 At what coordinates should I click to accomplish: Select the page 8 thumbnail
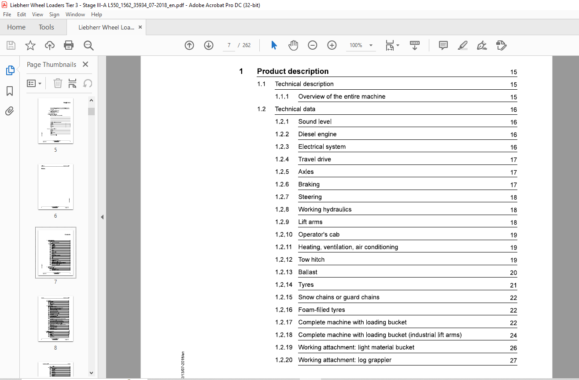[55, 319]
